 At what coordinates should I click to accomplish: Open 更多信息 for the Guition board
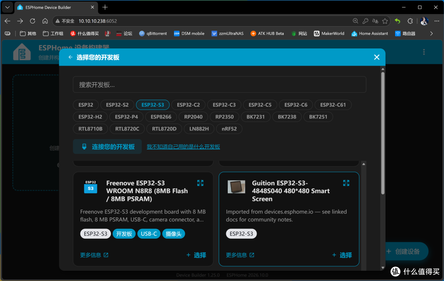[x=240, y=255]
